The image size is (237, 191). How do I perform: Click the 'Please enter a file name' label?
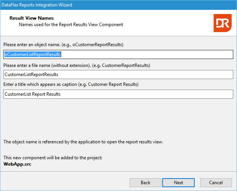[77, 65]
